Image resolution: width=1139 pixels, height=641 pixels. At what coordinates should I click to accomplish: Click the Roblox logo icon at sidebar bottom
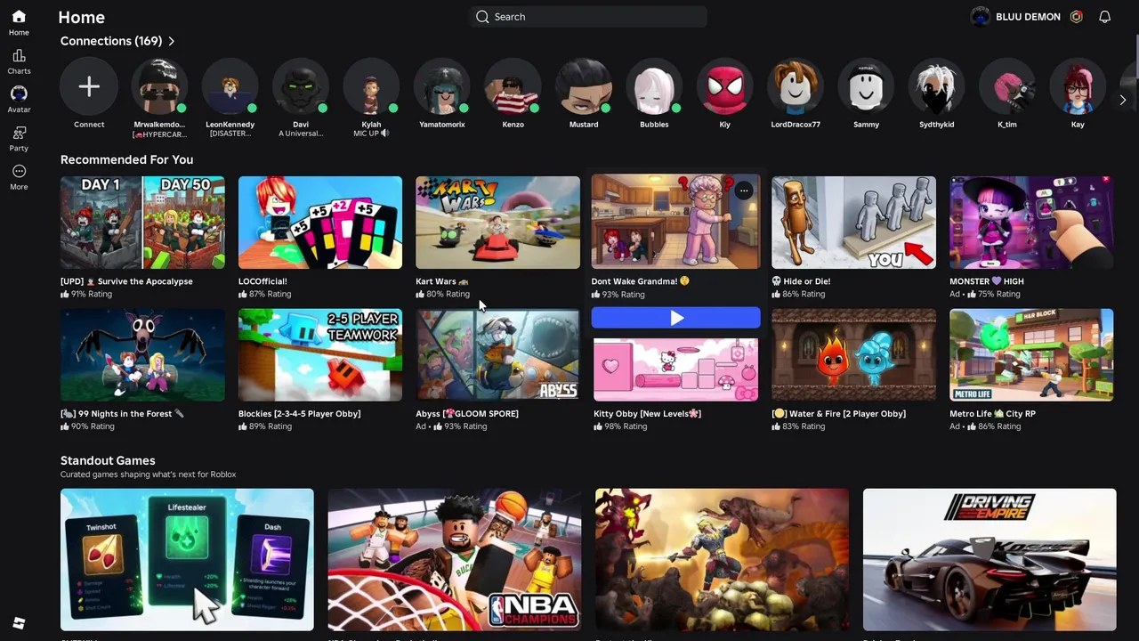click(x=19, y=623)
